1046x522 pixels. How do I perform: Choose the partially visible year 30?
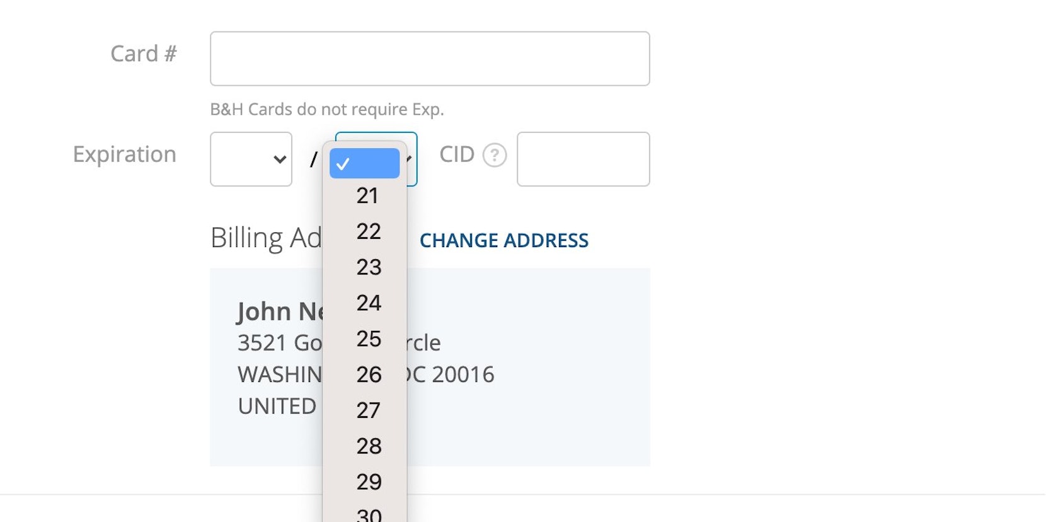(369, 515)
